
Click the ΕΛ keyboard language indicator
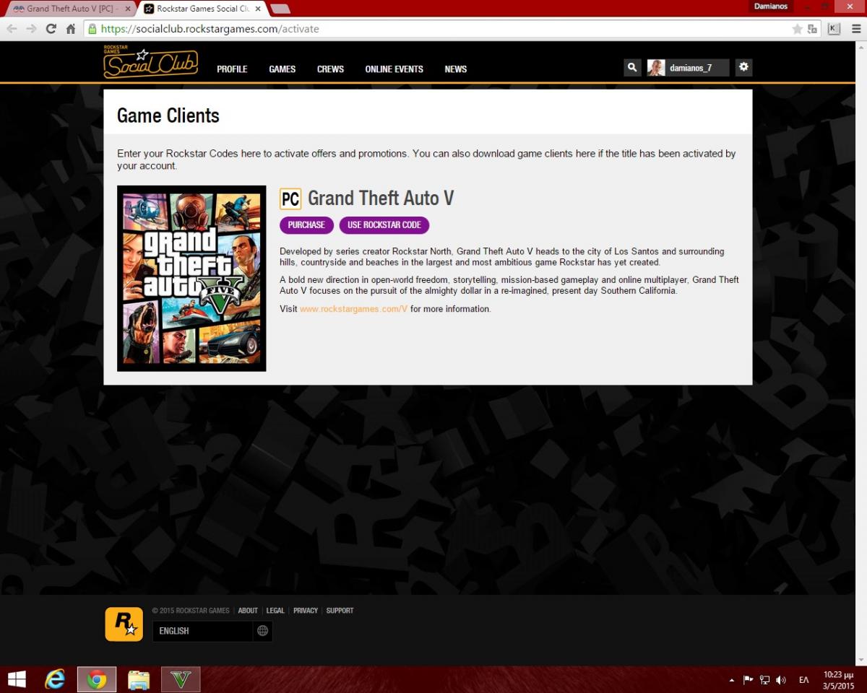click(803, 680)
